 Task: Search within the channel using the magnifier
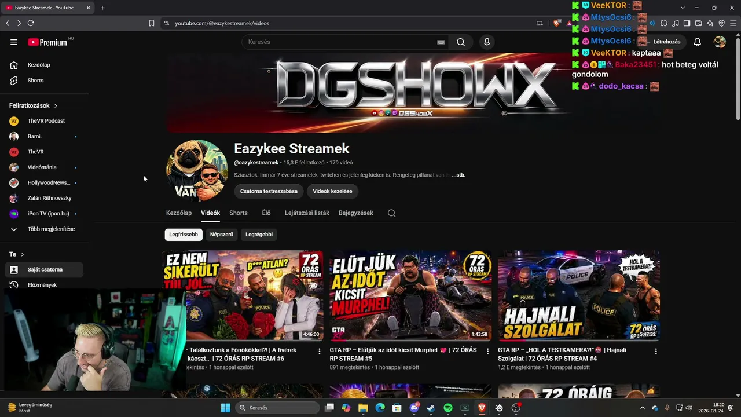(x=391, y=213)
